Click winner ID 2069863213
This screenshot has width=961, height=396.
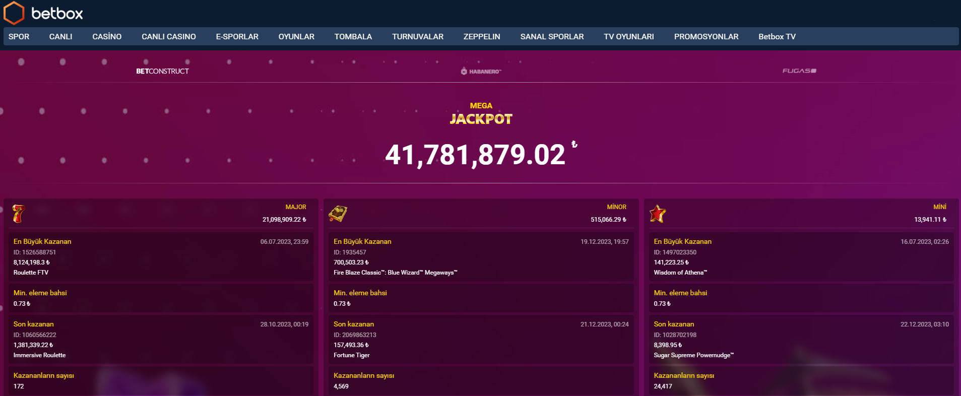point(355,335)
